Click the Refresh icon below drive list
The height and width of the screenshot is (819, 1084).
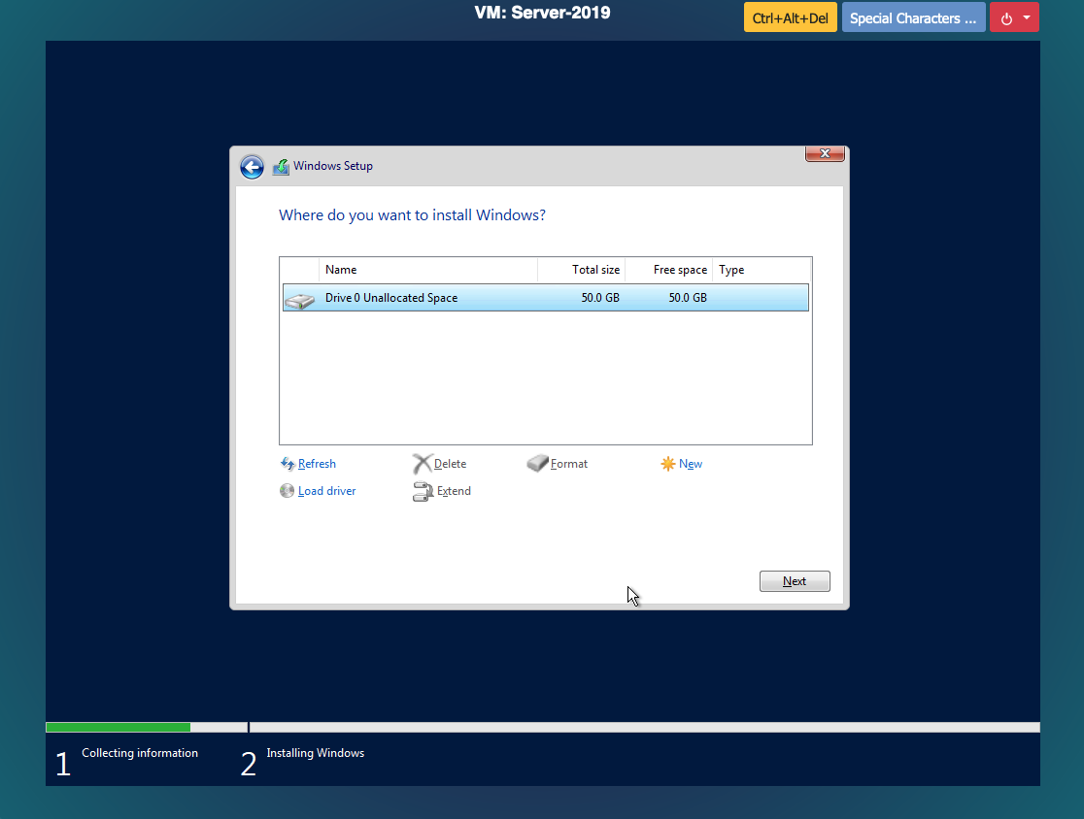(x=287, y=464)
